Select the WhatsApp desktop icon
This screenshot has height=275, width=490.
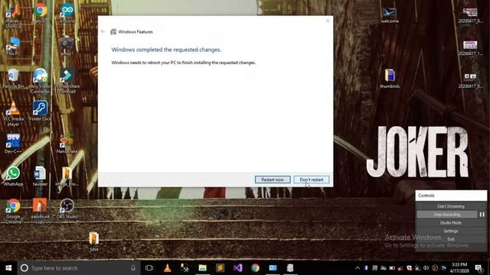(13, 176)
